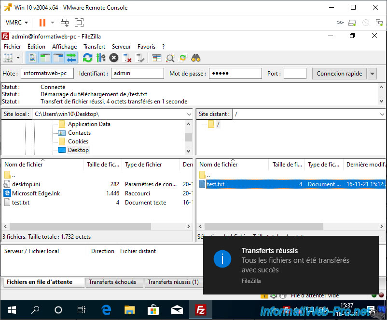Click the Port input field

click(x=295, y=74)
